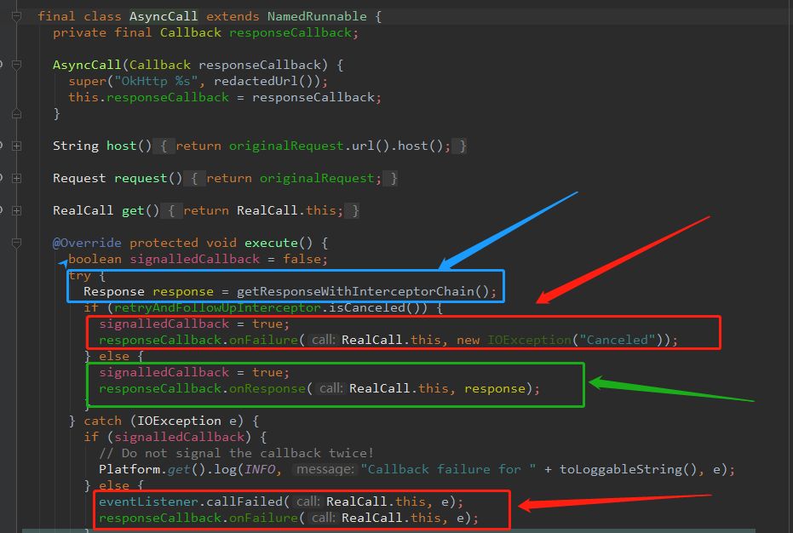Viewport: 793px width, 533px height.
Task: Click the execute method name
Action: click(271, 244)
